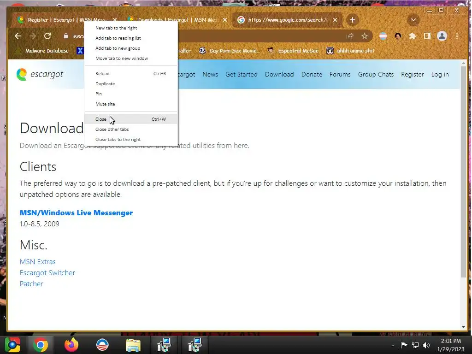Choose New tab to the right
This screenshot has height=354, width=472.
tap(131, 28)
